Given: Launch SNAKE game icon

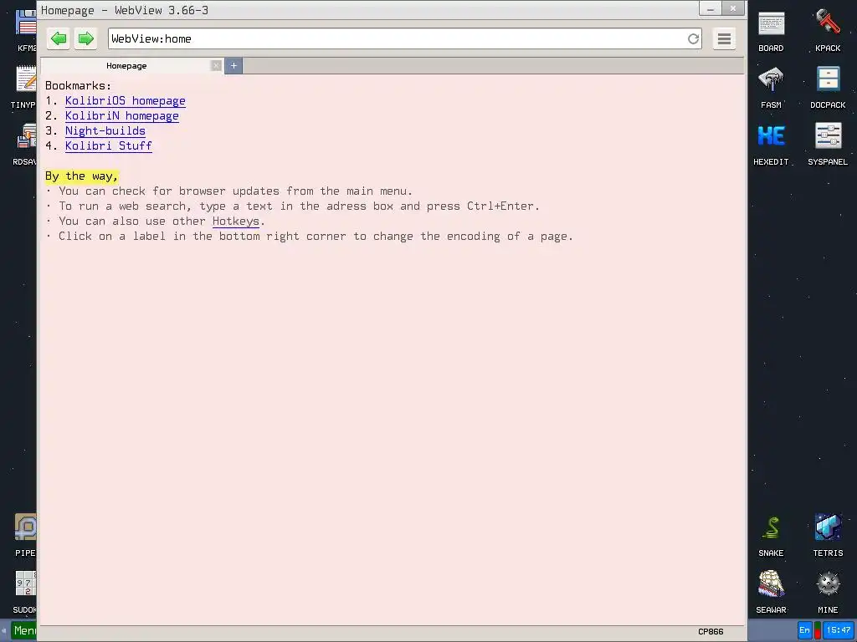Looking at the screenshot, I should pyautogui.click(x=771, y=536).
